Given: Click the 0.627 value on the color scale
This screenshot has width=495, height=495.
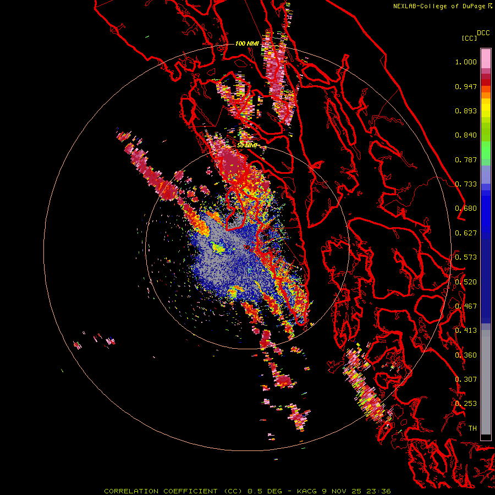Looking at the screenshot, I should click(466, 233).
